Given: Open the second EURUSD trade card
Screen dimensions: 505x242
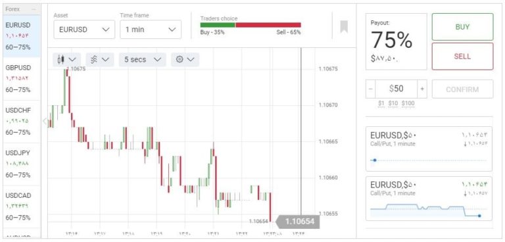Looking at the screenshot, I should pos(429,199).
